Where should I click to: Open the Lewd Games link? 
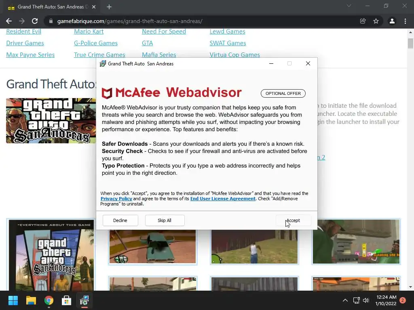click(x=227, y=31)
